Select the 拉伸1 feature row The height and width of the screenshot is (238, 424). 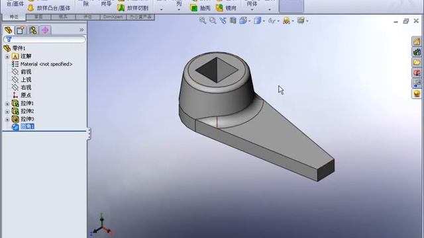23,103
